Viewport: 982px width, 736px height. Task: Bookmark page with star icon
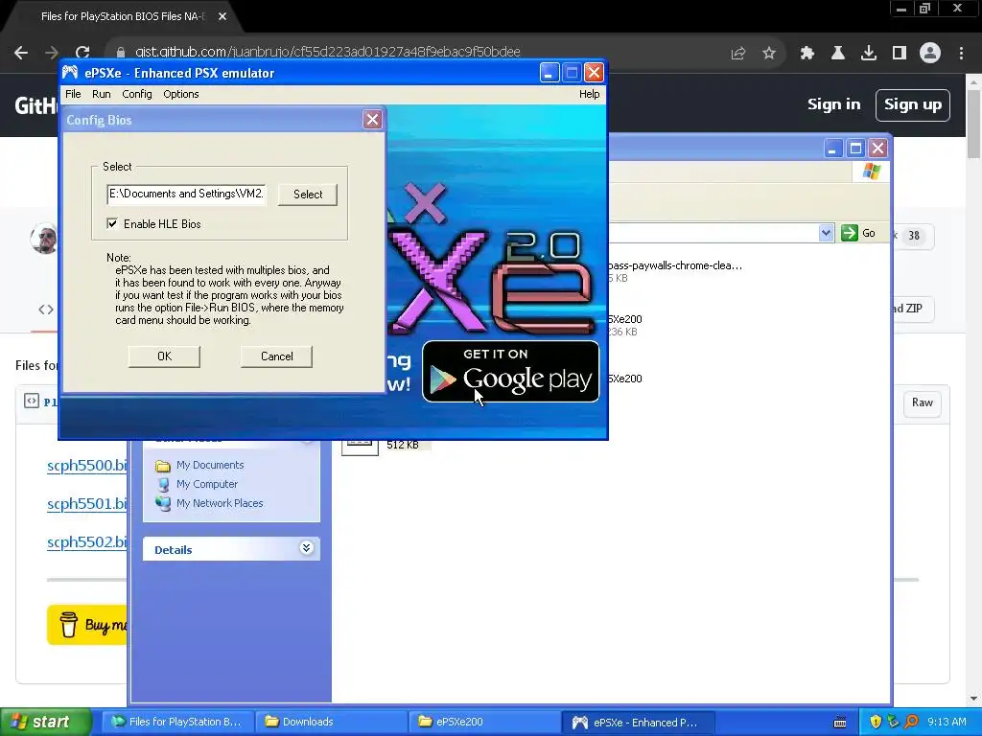click(769, 54)
